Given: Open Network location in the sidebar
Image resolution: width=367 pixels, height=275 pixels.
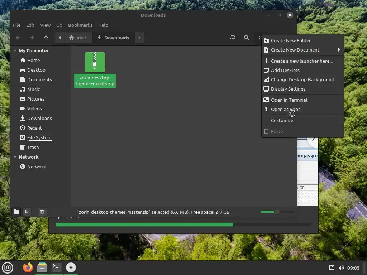Looking at the screenshot, I should coord(36,167).
